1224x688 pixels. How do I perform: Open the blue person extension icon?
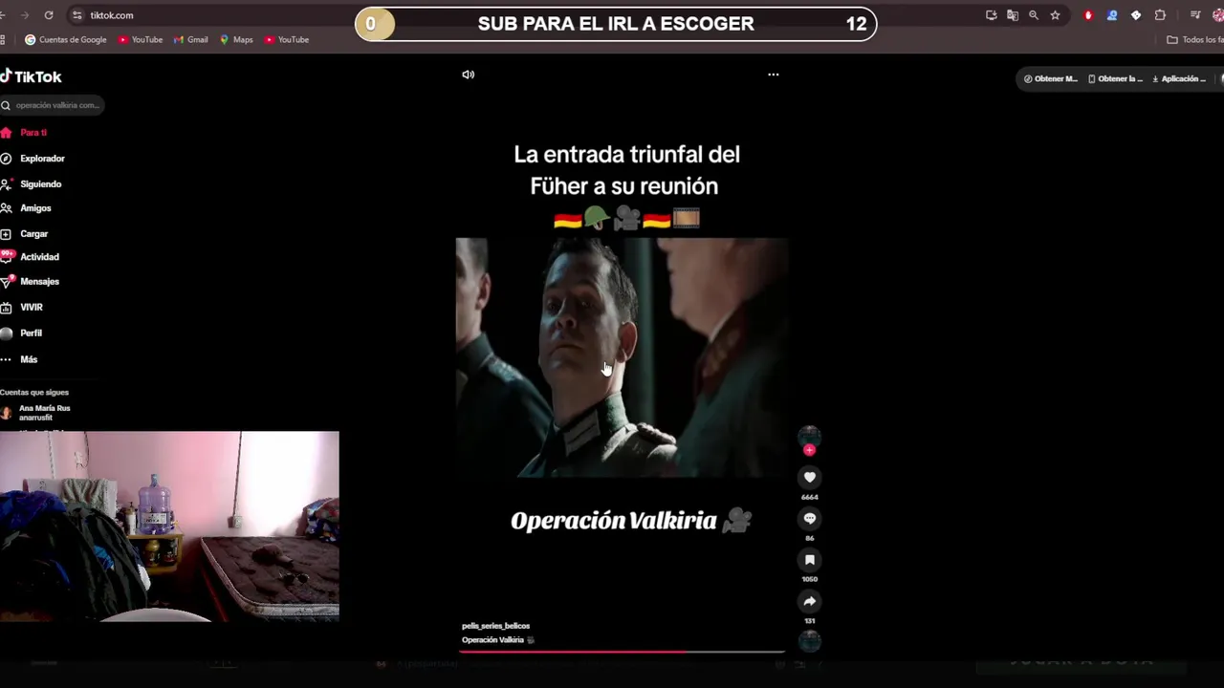coord(1112,15)
